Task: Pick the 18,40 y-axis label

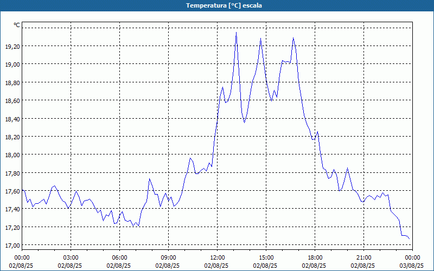Action: 12,119
